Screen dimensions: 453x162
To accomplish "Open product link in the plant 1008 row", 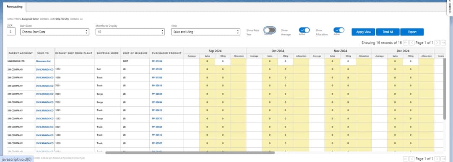I will 157,78.
